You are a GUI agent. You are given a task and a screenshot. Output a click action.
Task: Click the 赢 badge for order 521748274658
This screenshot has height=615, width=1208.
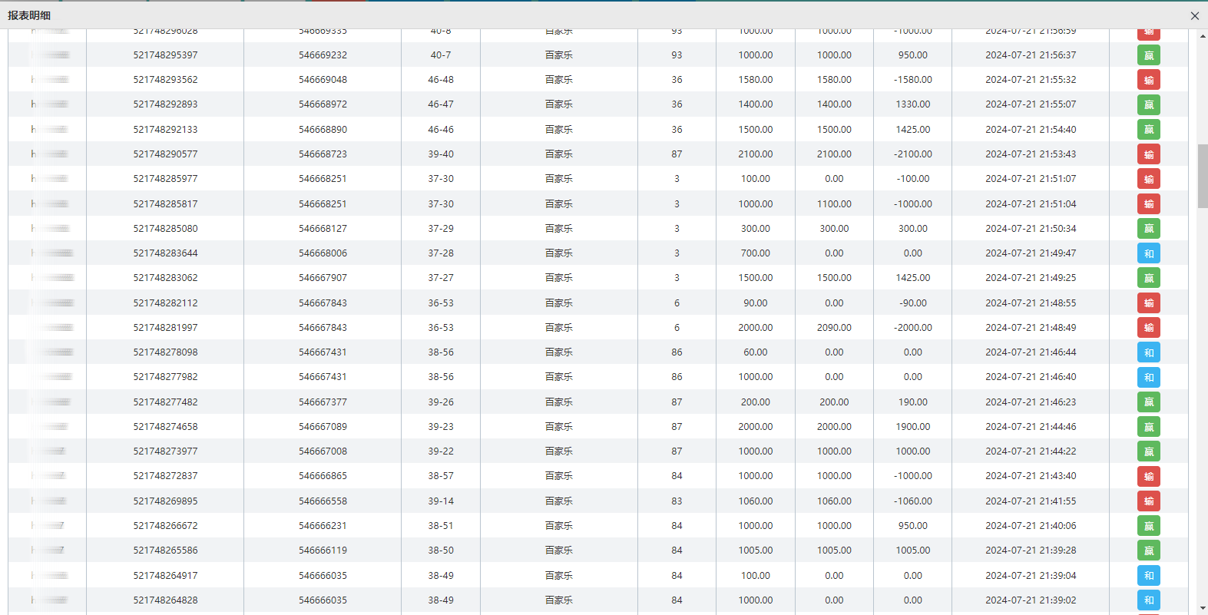point(1148,427)
